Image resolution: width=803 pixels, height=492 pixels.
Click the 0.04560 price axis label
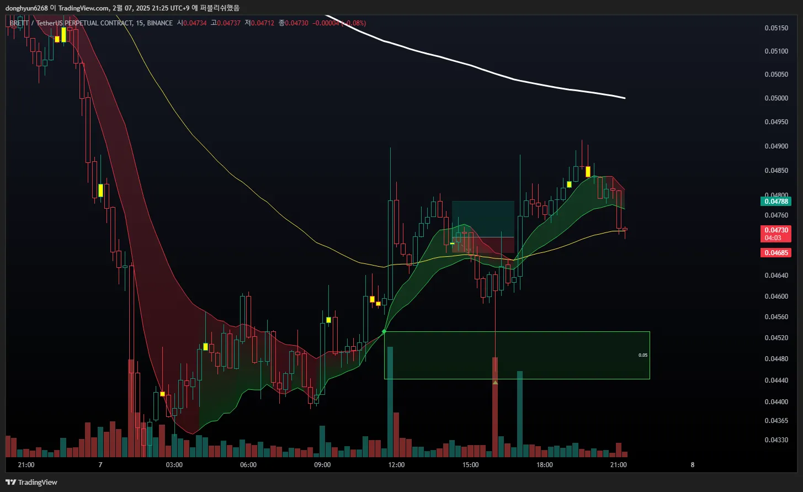[776, 317]
